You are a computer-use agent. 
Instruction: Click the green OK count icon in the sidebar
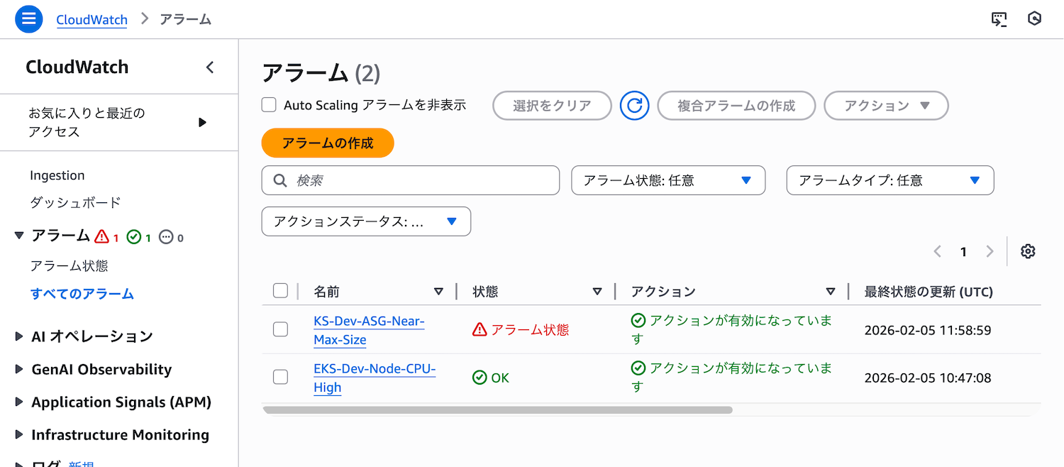(134, 237)
